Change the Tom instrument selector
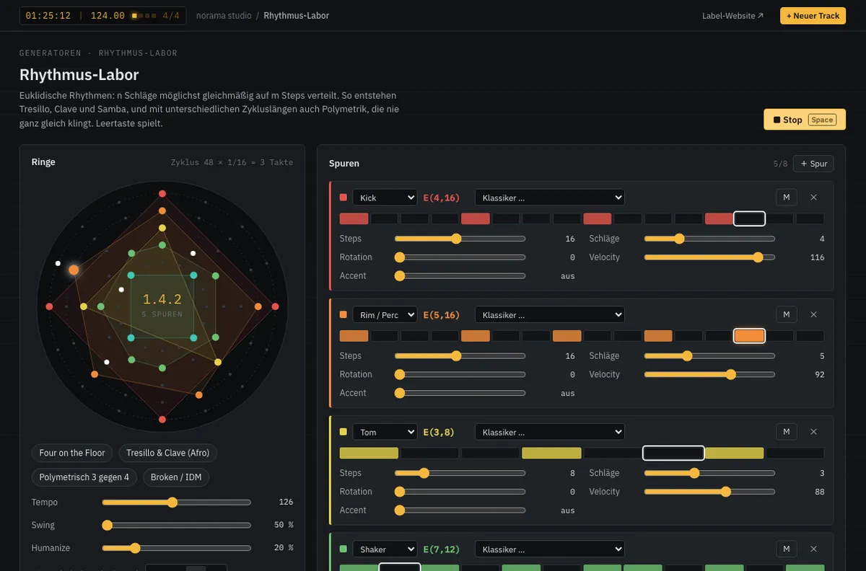The image size is (866, 571). click(x=385, y=432)
